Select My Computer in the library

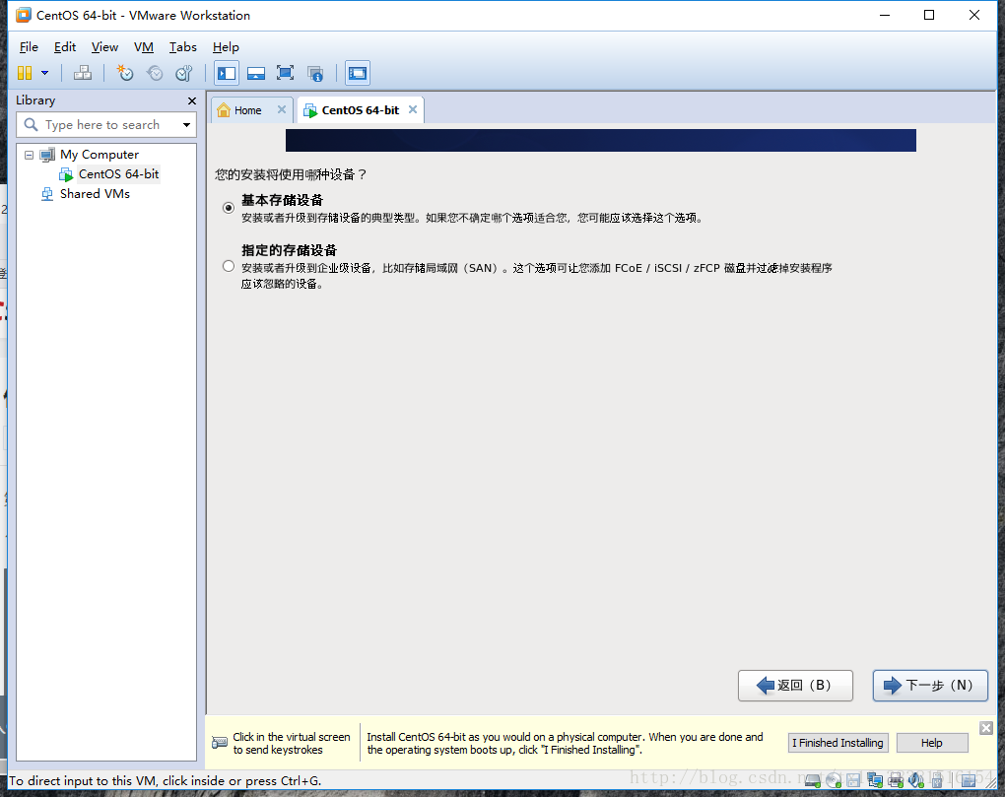(100, 155)
